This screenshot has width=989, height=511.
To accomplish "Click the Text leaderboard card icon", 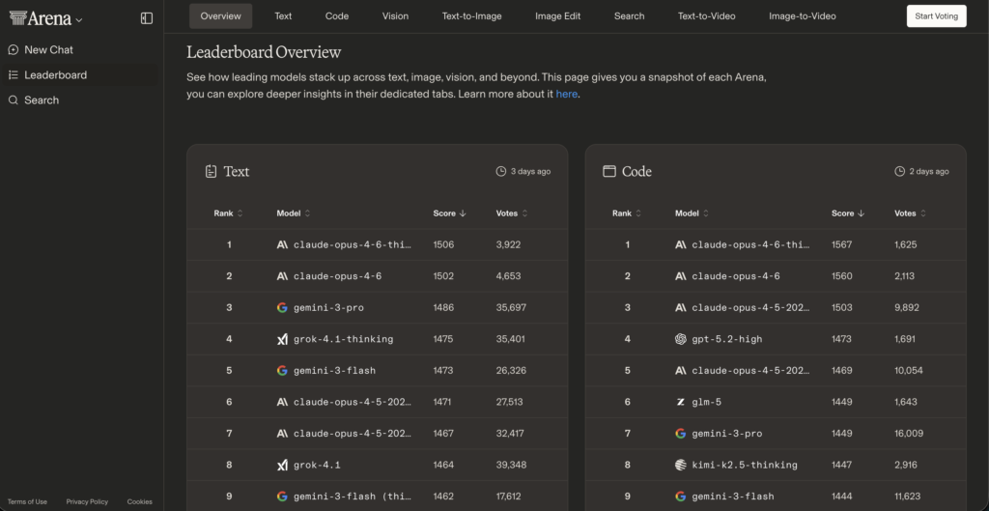I will (x=212, y=171).
